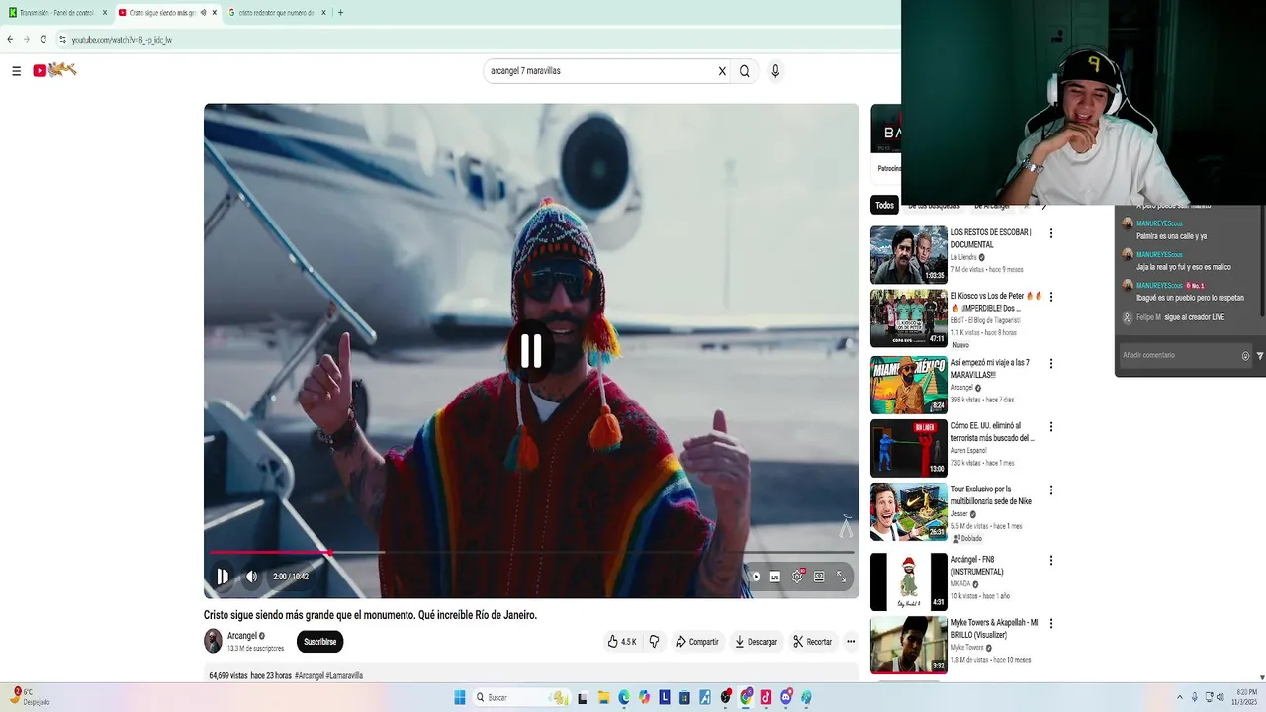Send chat comment with arrow icon
Viewport: 1266px width, 712px height.
coord(1260,356)
